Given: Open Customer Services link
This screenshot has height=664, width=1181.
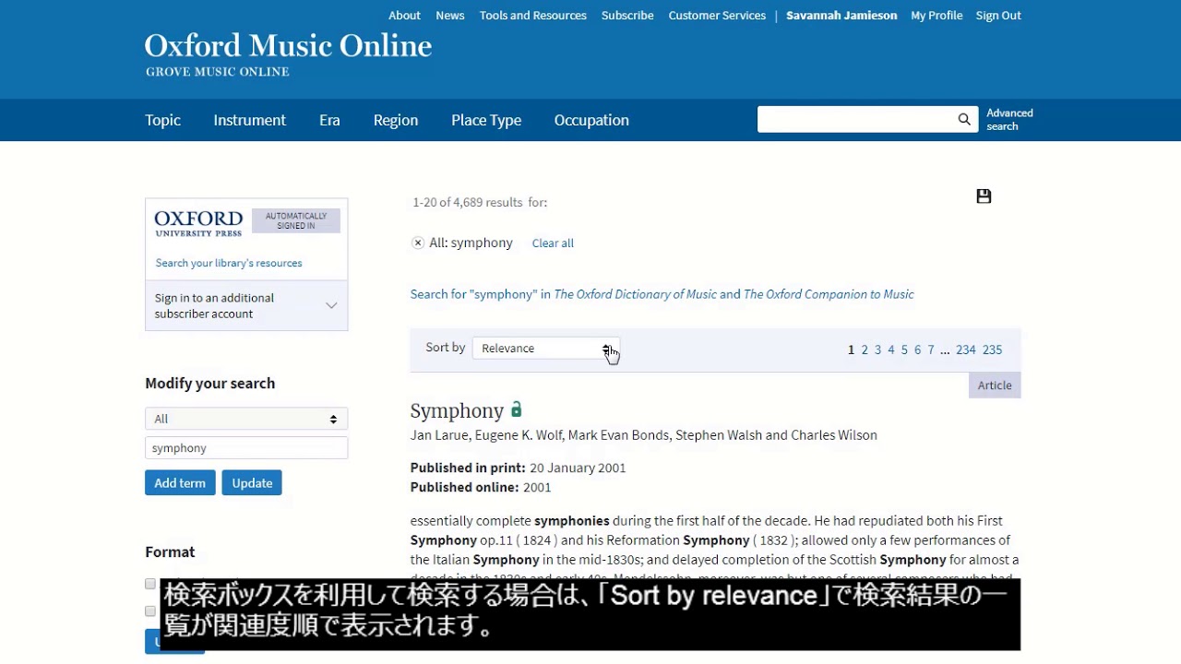Looking at the screenshot, I should 717,16.
